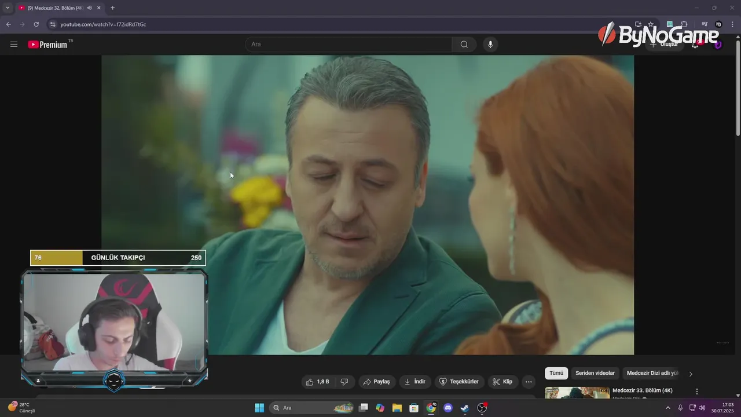
Task: Open options menu for Medcezir 33. Bölüm
Action: coord(697,392)
